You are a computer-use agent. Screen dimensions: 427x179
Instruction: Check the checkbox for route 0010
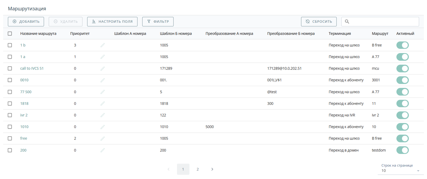10,80
